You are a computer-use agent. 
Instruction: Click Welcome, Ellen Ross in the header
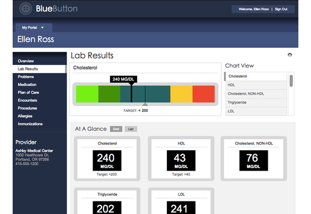click(x=254, y=9)
